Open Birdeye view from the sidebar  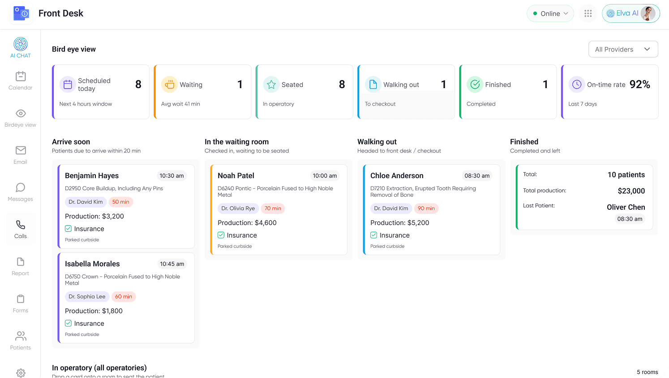pyautogui.click(x=20, y=117)
